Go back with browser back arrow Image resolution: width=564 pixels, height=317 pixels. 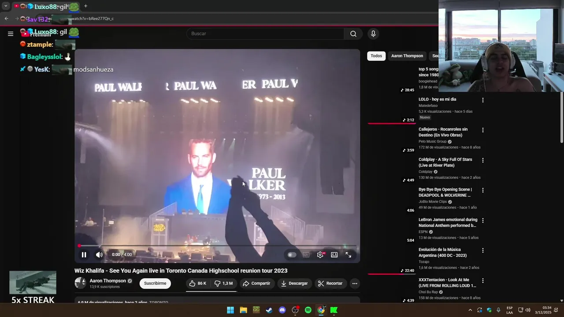coord(6,18)
